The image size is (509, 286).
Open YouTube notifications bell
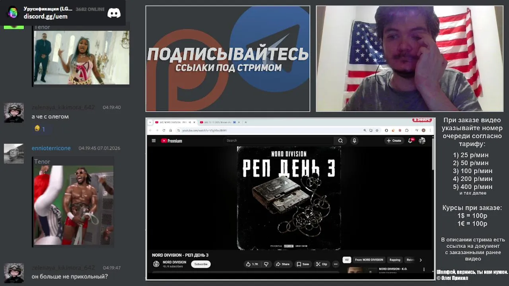[410, 141]
